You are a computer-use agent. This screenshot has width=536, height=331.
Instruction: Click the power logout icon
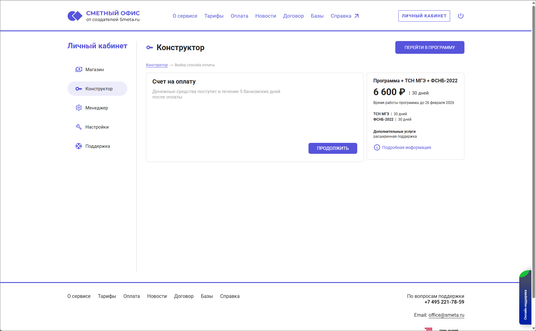click(x=460, y=16)
